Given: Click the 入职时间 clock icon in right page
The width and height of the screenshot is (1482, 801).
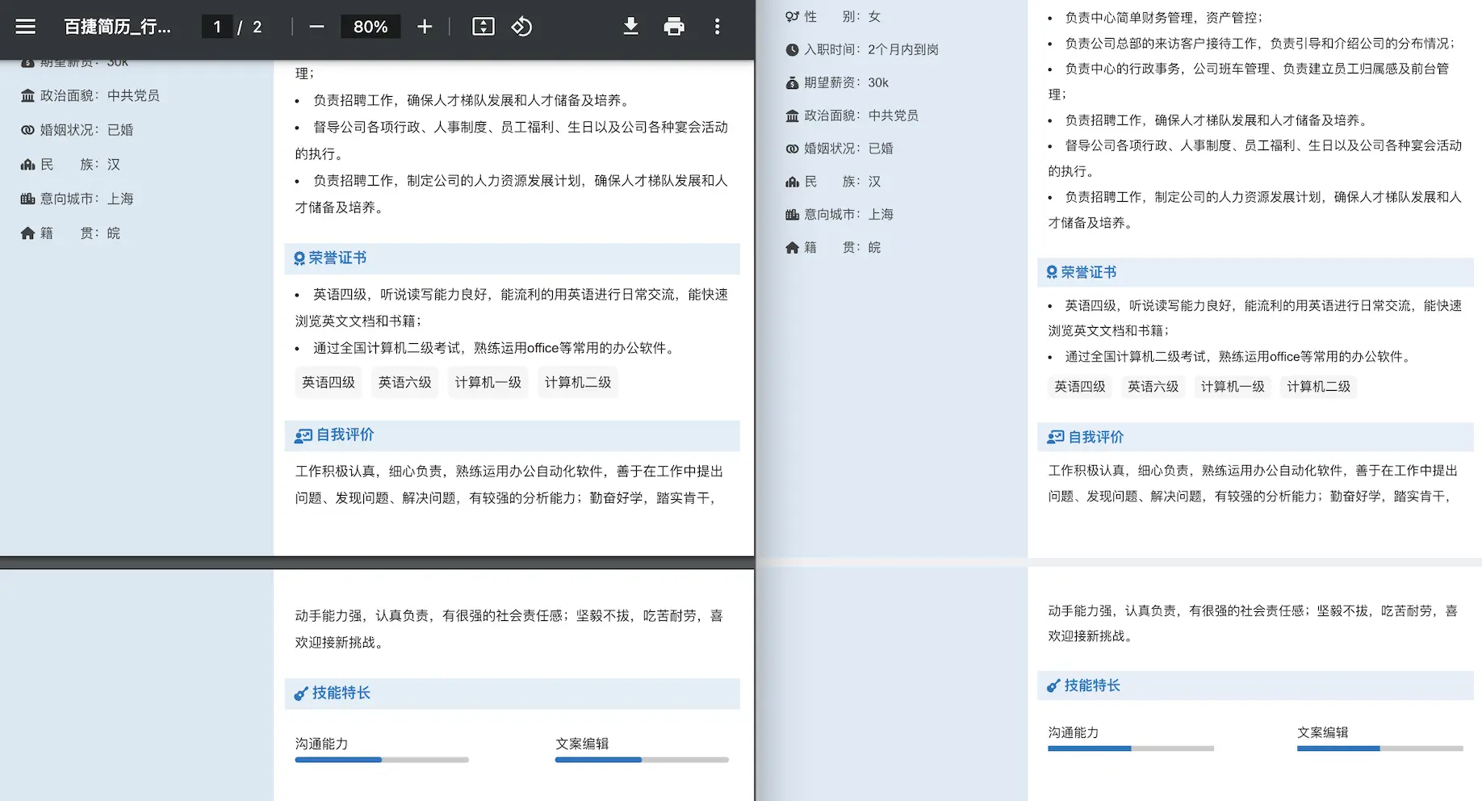Looking at the screenshot, I should pos(792,49).
